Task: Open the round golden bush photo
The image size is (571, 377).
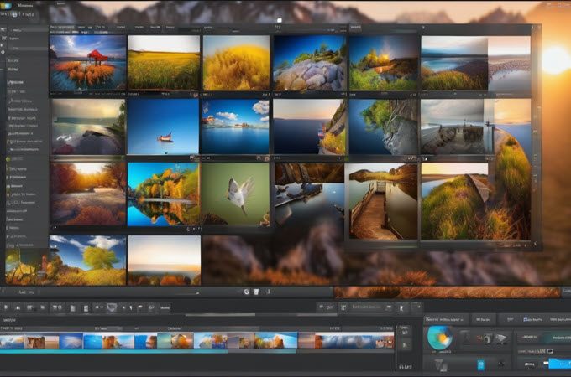Action: coord(236,63)
